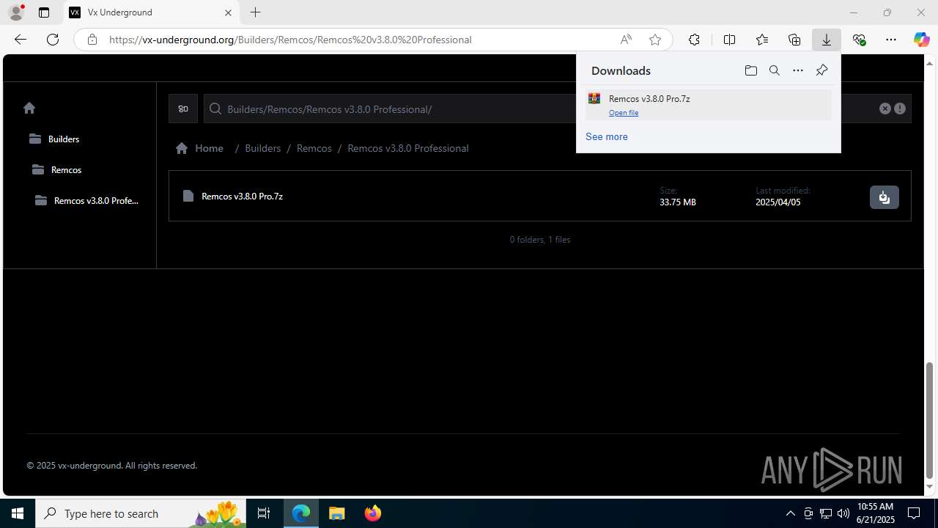Open the notification center icon
The width and height of the screenshot is (938, 528).
tap(914, 513)
